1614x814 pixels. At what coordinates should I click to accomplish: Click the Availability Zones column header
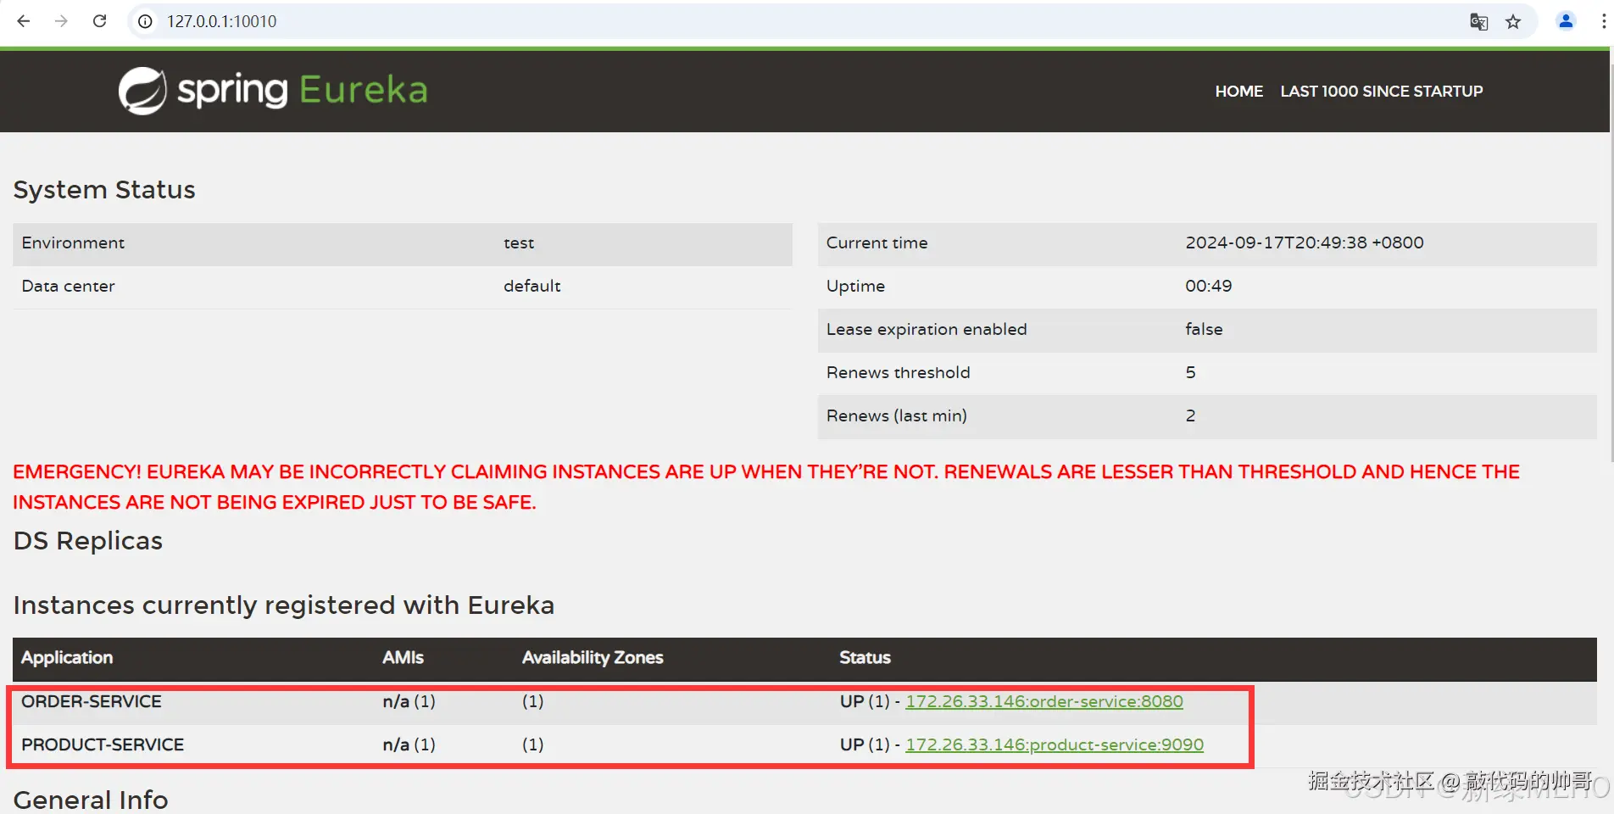tap(593, 657)
